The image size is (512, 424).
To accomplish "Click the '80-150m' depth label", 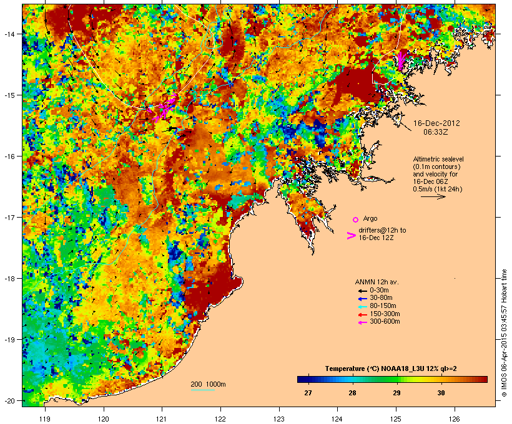I will (383, 306).
